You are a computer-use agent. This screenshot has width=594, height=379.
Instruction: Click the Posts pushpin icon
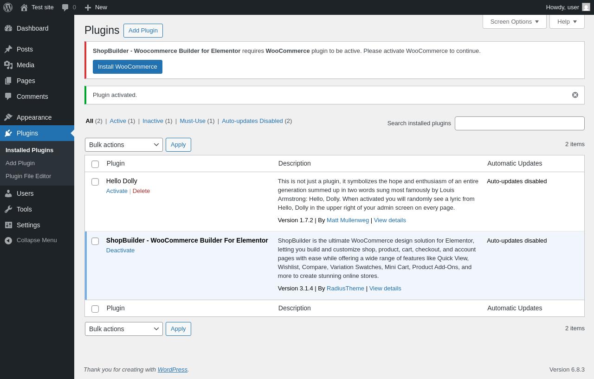(8, 49)
